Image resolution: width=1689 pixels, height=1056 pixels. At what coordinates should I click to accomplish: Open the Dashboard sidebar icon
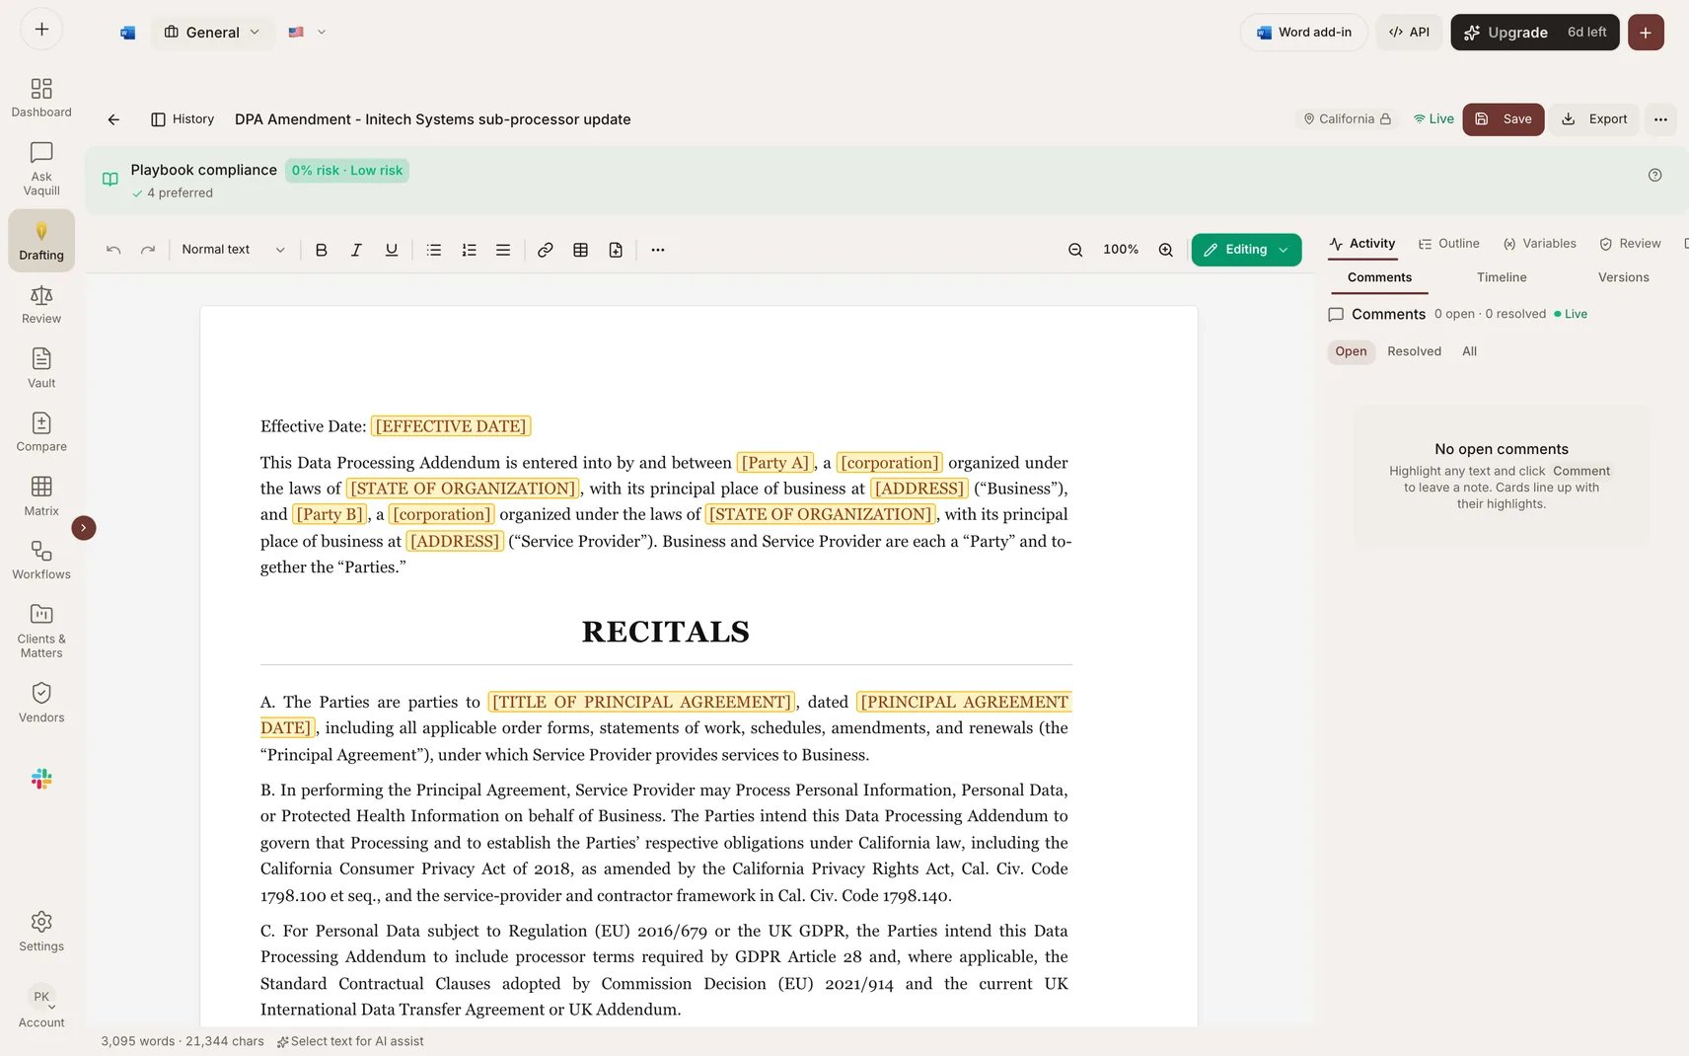pos(41,98)
